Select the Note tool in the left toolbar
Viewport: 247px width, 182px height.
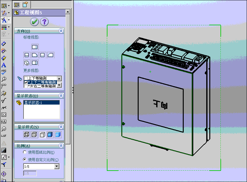(4, 65)
